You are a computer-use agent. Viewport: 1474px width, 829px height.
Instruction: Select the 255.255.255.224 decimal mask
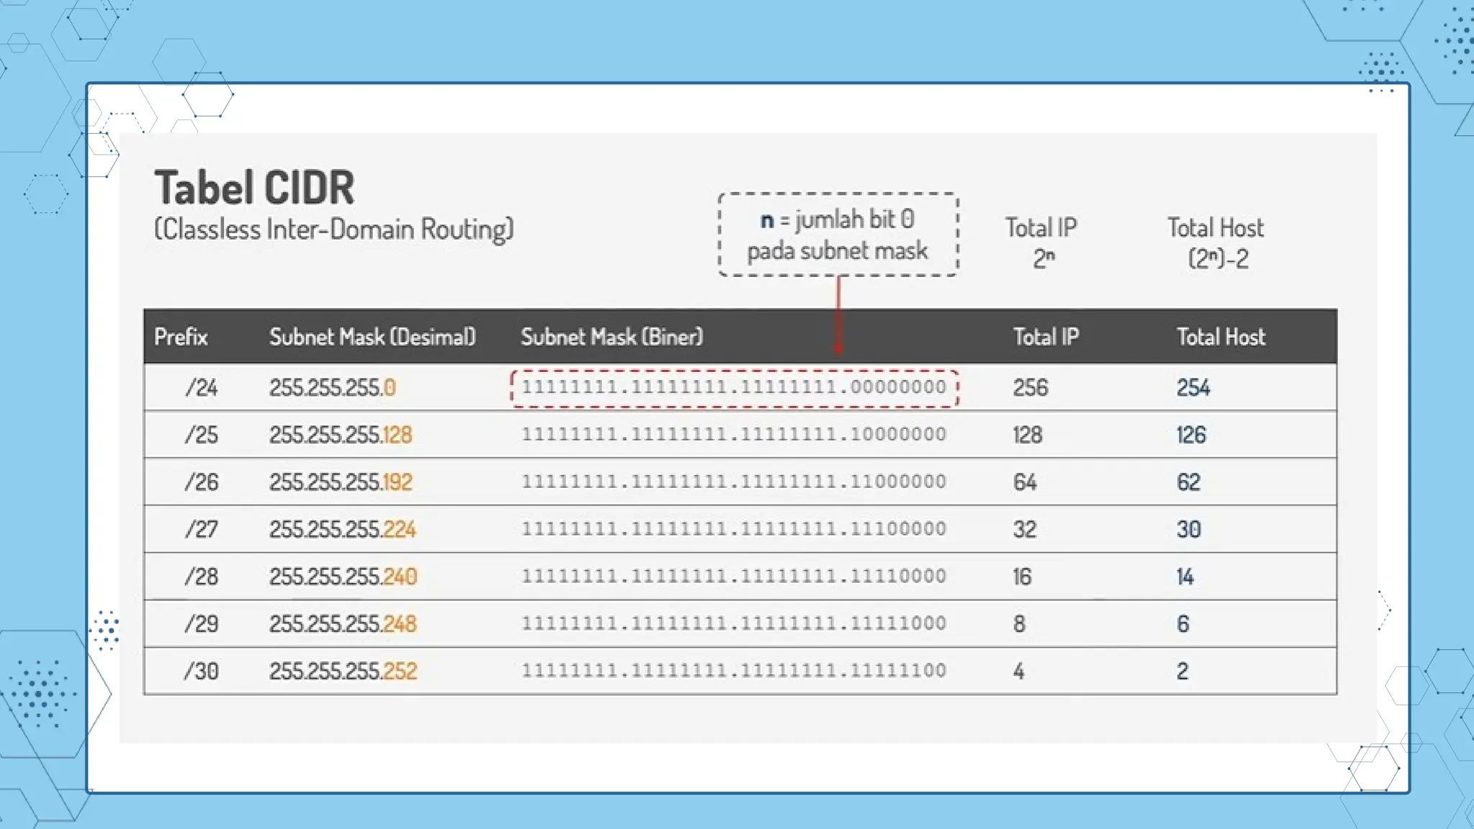(343, 530)
